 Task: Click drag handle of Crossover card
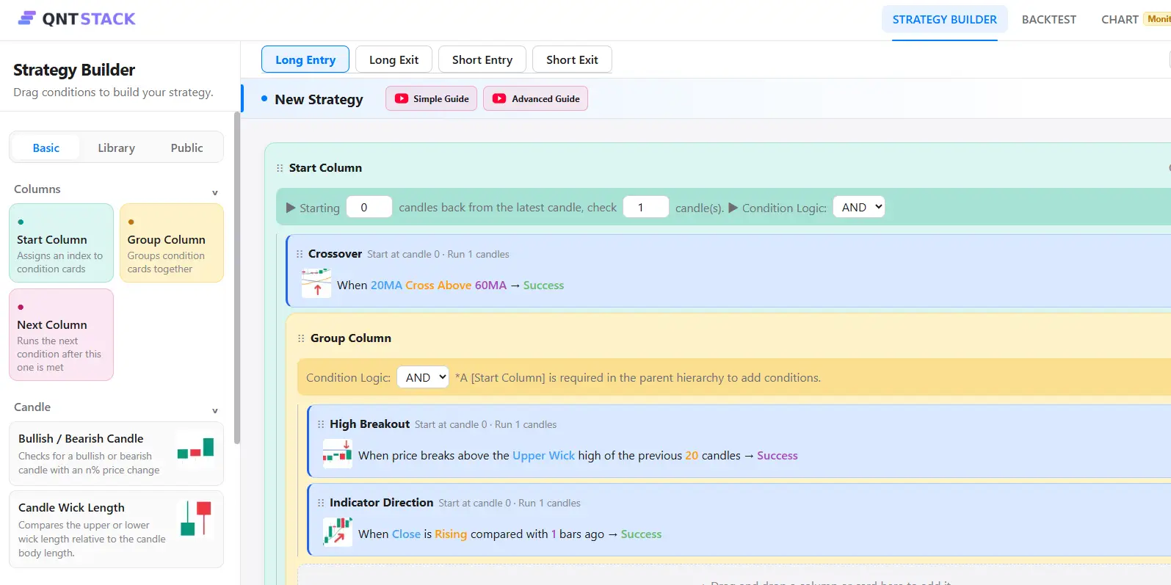[300, 254]
